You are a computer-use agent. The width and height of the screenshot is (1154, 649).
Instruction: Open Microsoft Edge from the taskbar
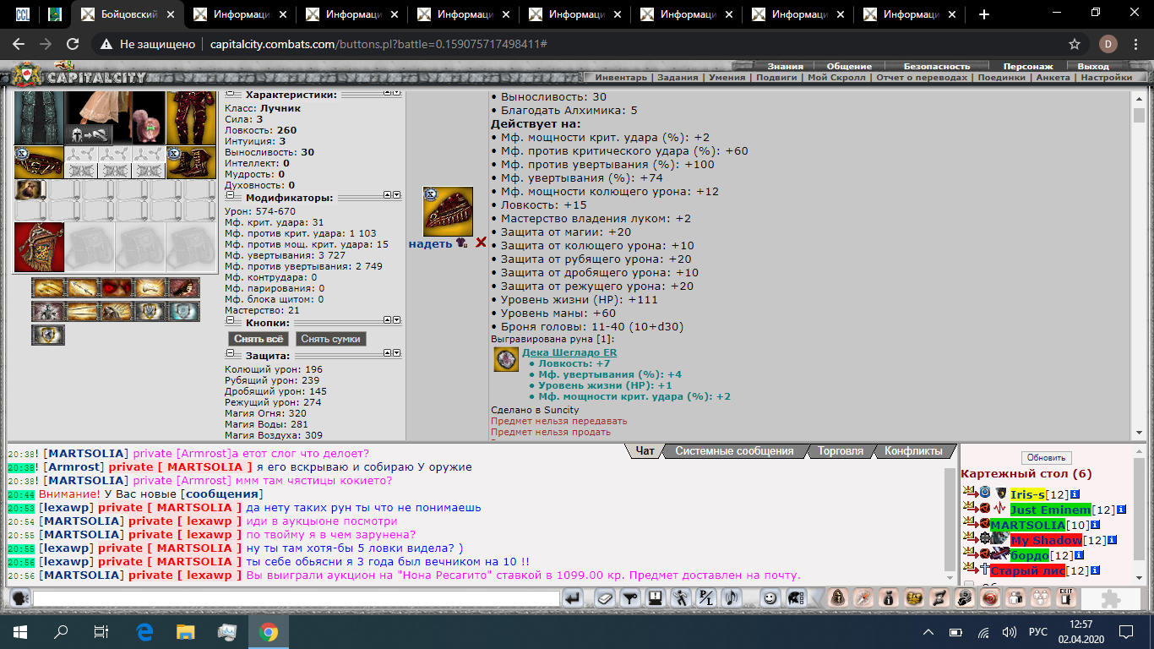[144, 631]
